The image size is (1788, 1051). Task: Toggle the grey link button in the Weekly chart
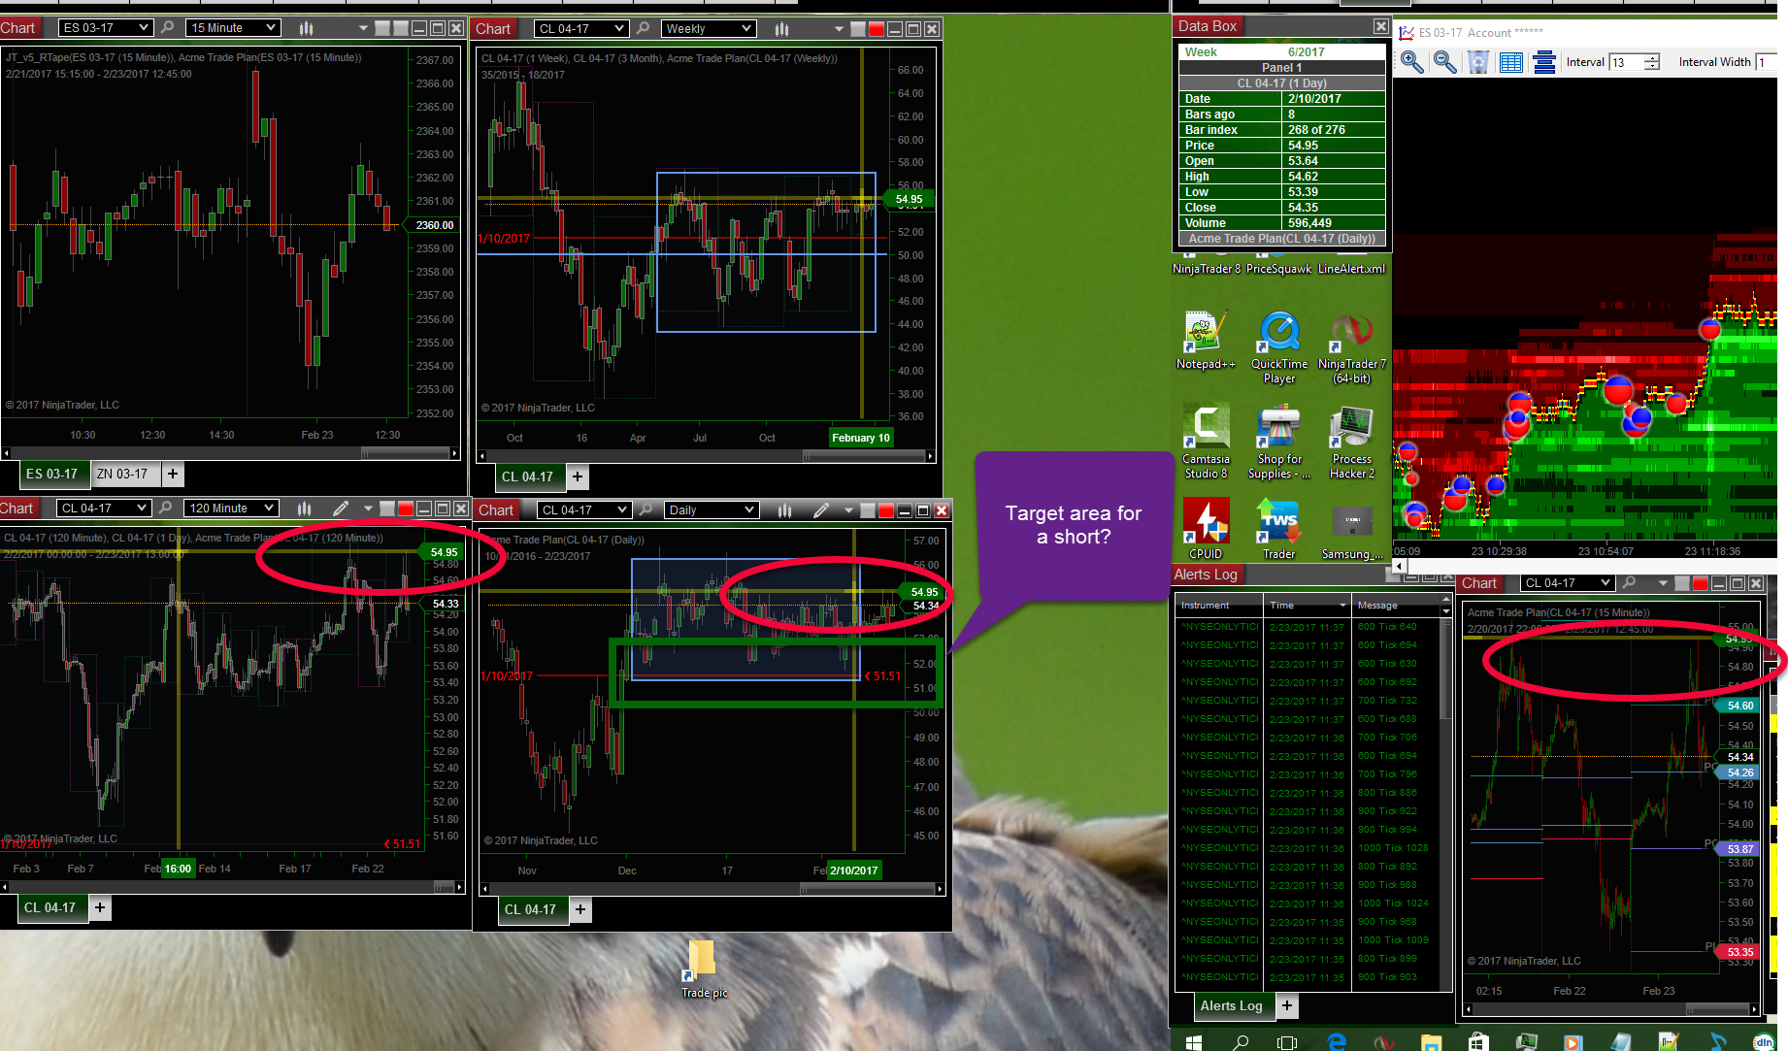coord(858,29)
